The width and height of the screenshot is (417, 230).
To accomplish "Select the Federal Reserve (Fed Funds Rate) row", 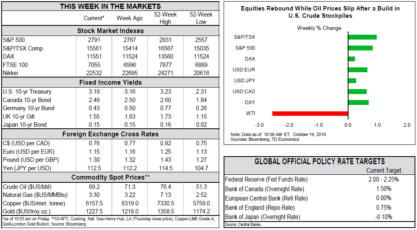I will (x=266, y=180).
